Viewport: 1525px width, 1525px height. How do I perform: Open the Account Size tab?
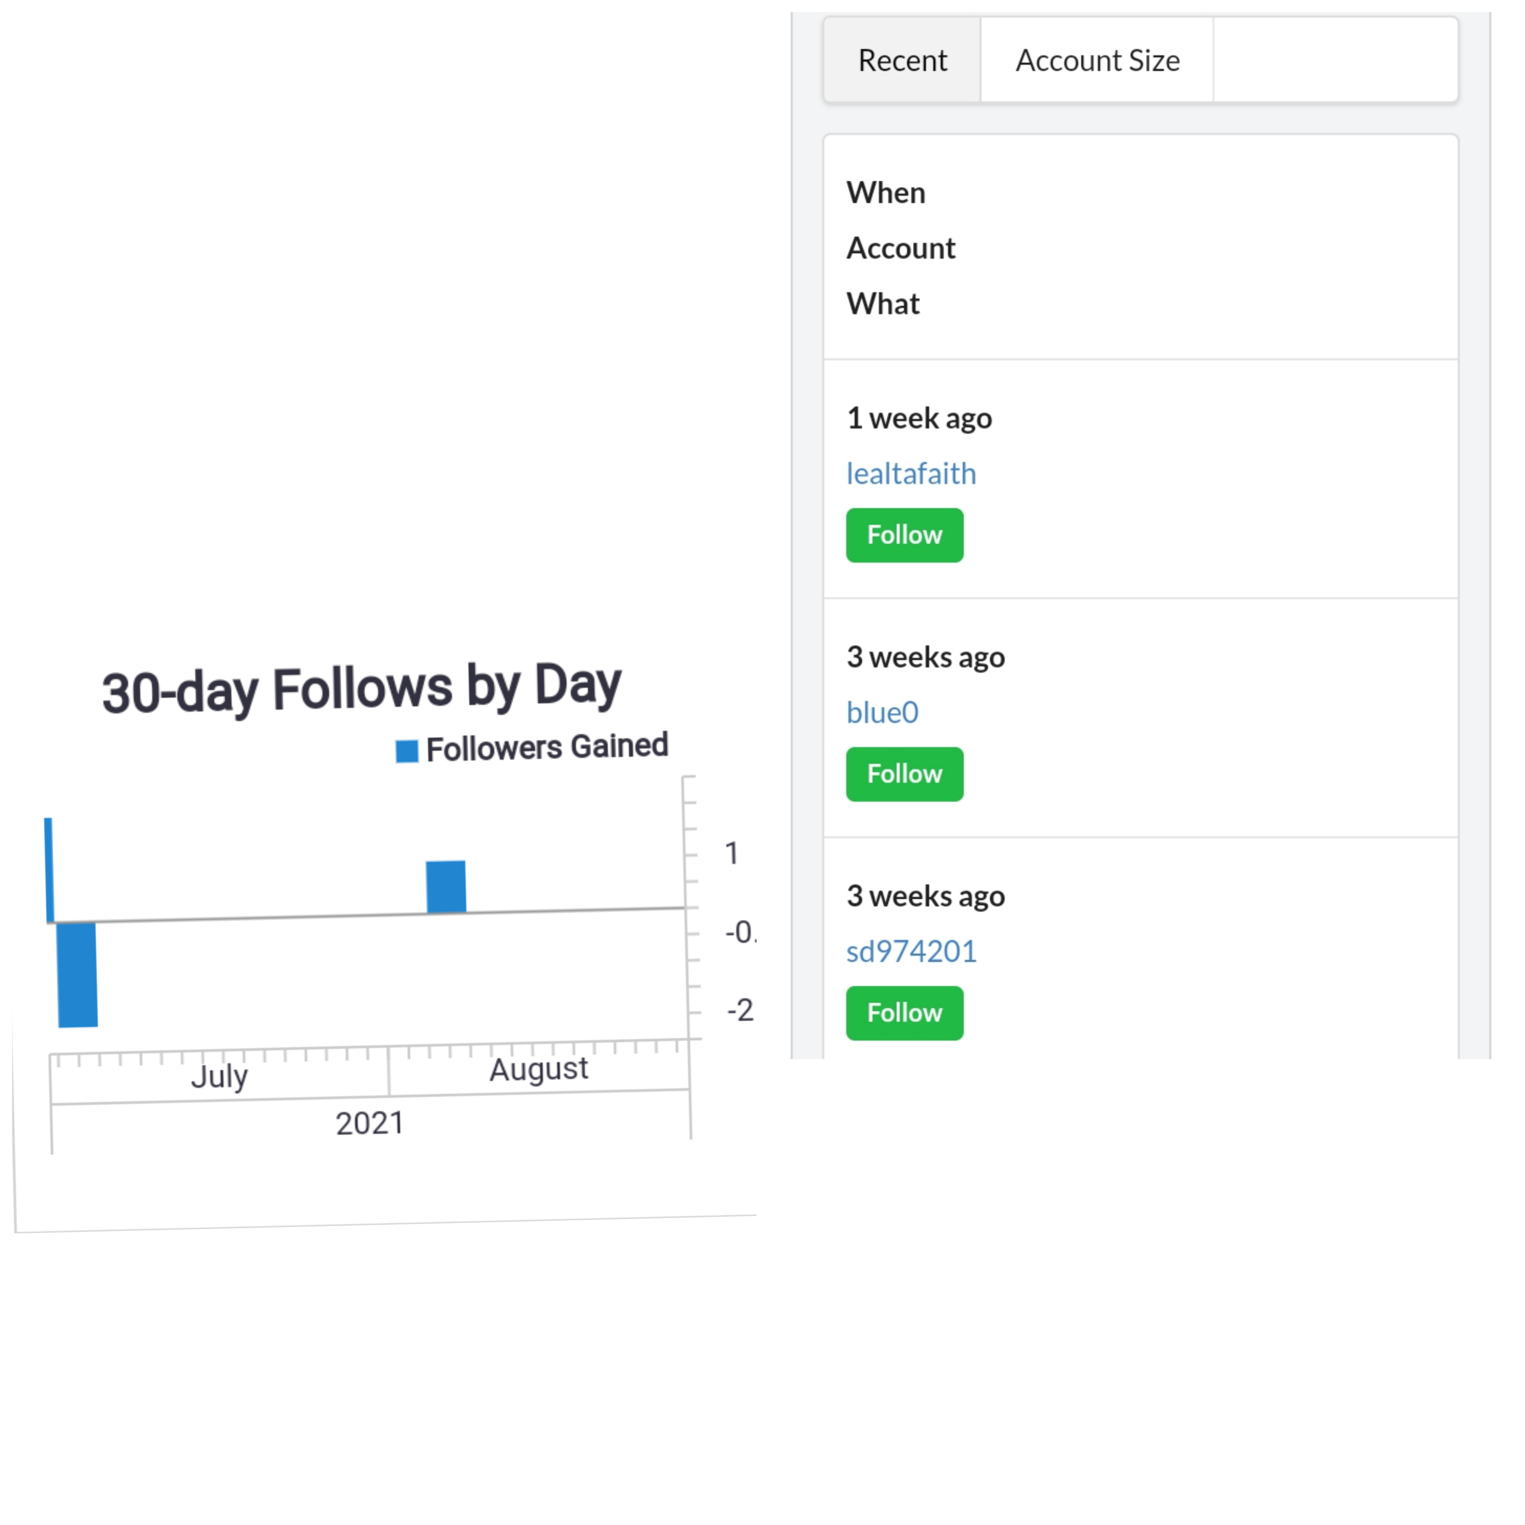(x=1096, y=61)
